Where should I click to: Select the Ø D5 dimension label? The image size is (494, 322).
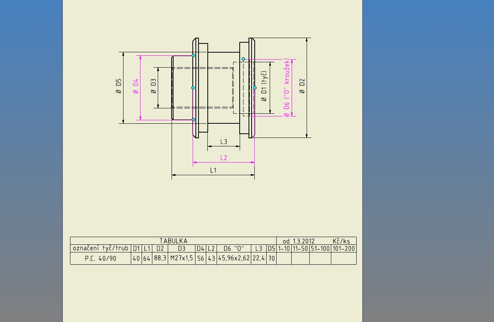[118, 86]
